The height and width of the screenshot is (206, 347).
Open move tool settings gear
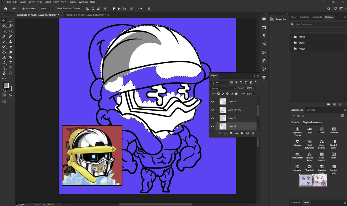coord(149,9)
